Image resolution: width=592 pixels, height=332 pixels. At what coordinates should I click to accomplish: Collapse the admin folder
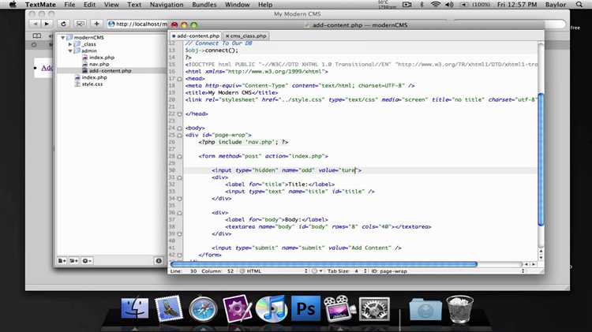pyautogui.click(x=70, y=50)
